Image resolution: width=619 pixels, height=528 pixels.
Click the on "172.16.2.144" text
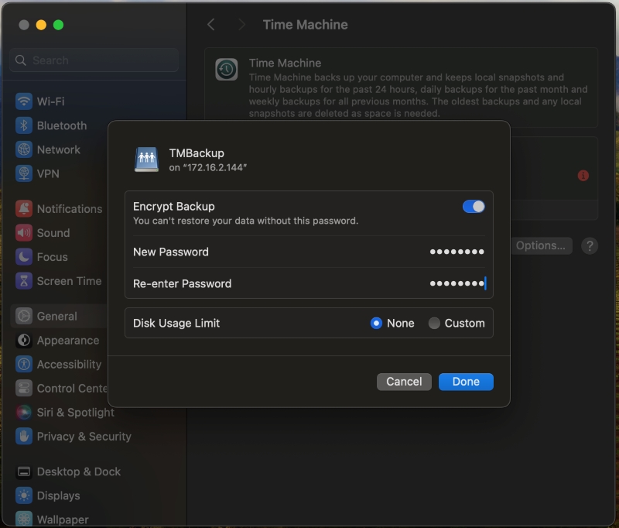click(208, 167)
